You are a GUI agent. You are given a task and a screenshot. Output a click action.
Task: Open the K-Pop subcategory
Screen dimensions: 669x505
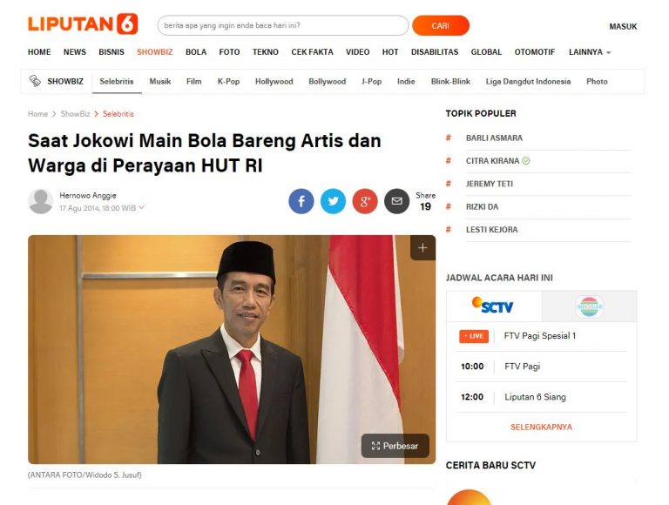pyautogui.click(x=228, y=82)
